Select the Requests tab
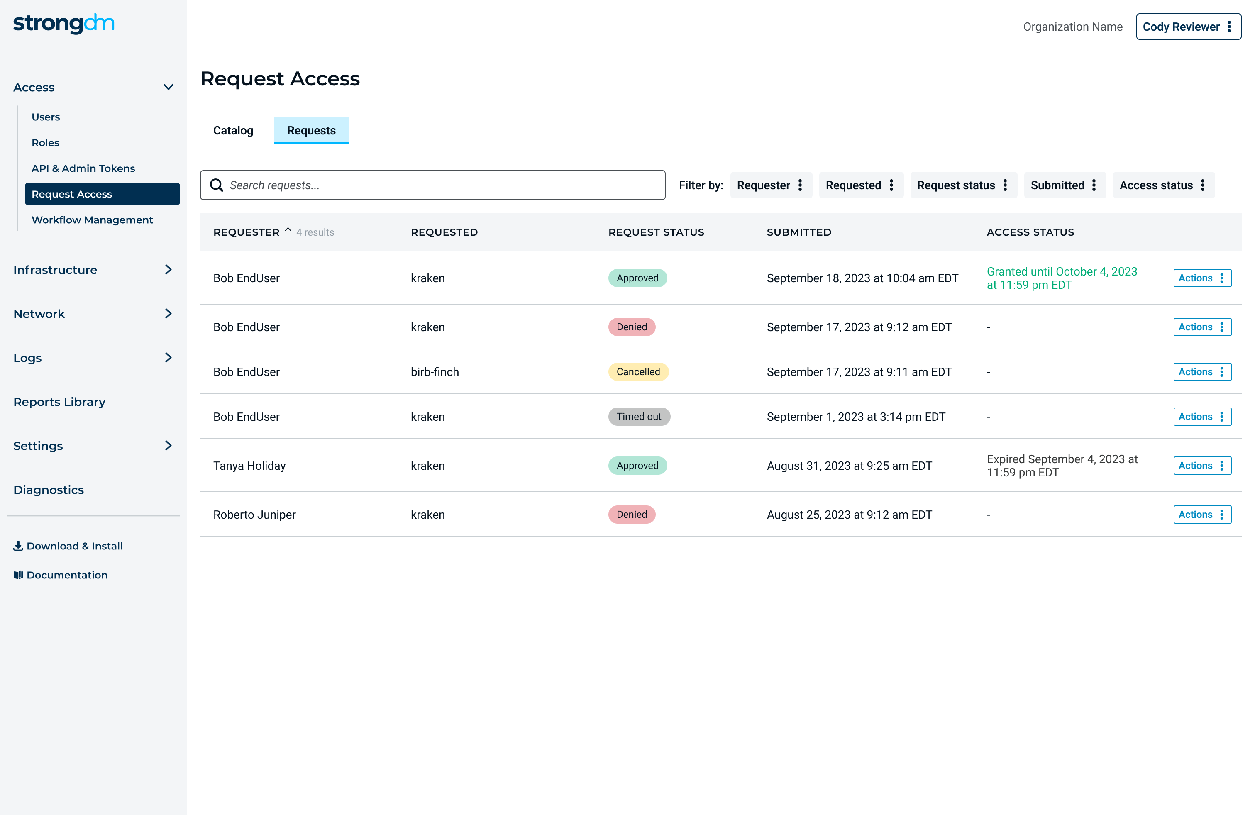 (311, 130)
